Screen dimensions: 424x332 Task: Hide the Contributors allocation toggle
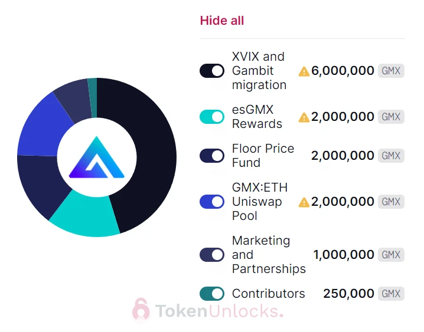[x=212, y=294]
